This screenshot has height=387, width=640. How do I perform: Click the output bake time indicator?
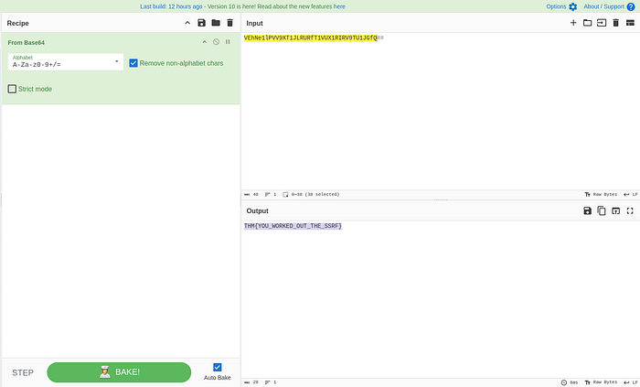(x=570, y=382)
